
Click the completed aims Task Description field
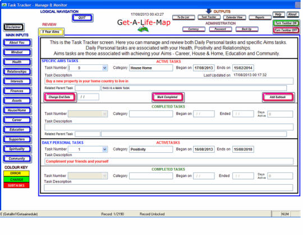[x=169, y=127]
